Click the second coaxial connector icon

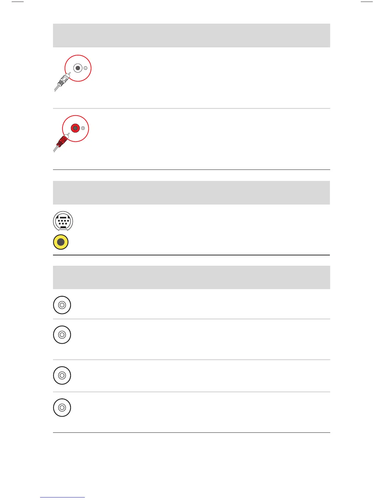click(x=62, y=335)
